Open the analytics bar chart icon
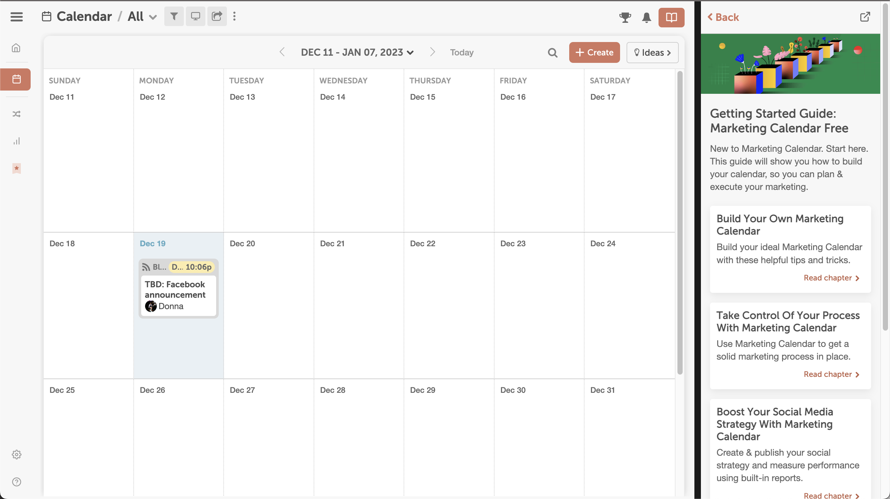 tap(17, 142)
